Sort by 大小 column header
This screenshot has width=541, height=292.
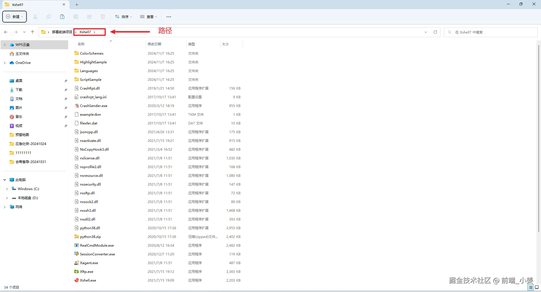pyautogui.click(x=225, y=44)
